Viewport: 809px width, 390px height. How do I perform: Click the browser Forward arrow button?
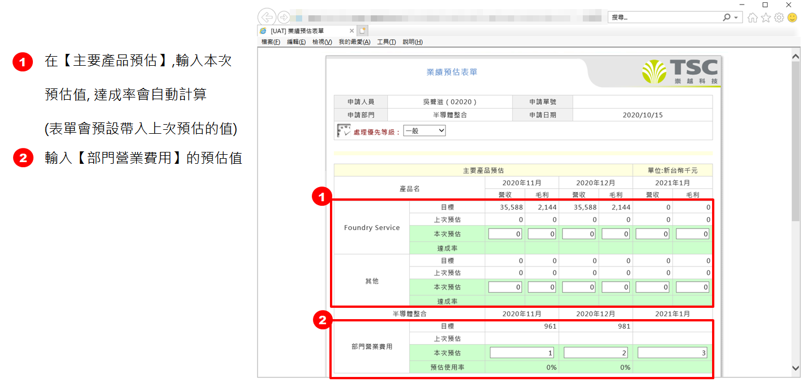283,17
